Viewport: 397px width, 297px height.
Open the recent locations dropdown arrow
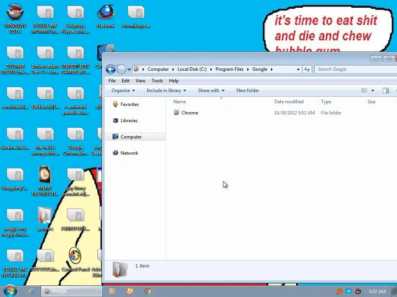pos(129,70)
